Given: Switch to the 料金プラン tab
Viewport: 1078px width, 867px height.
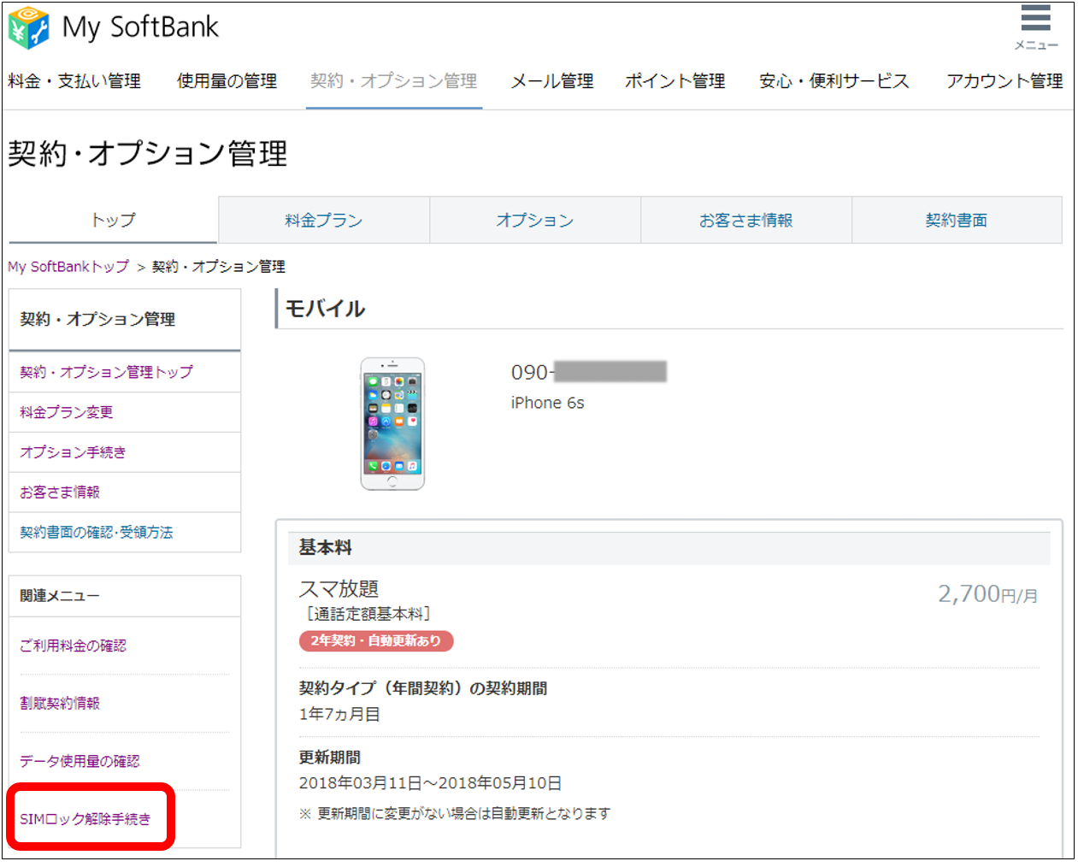Looking at the screenshot, I should 324,220.
